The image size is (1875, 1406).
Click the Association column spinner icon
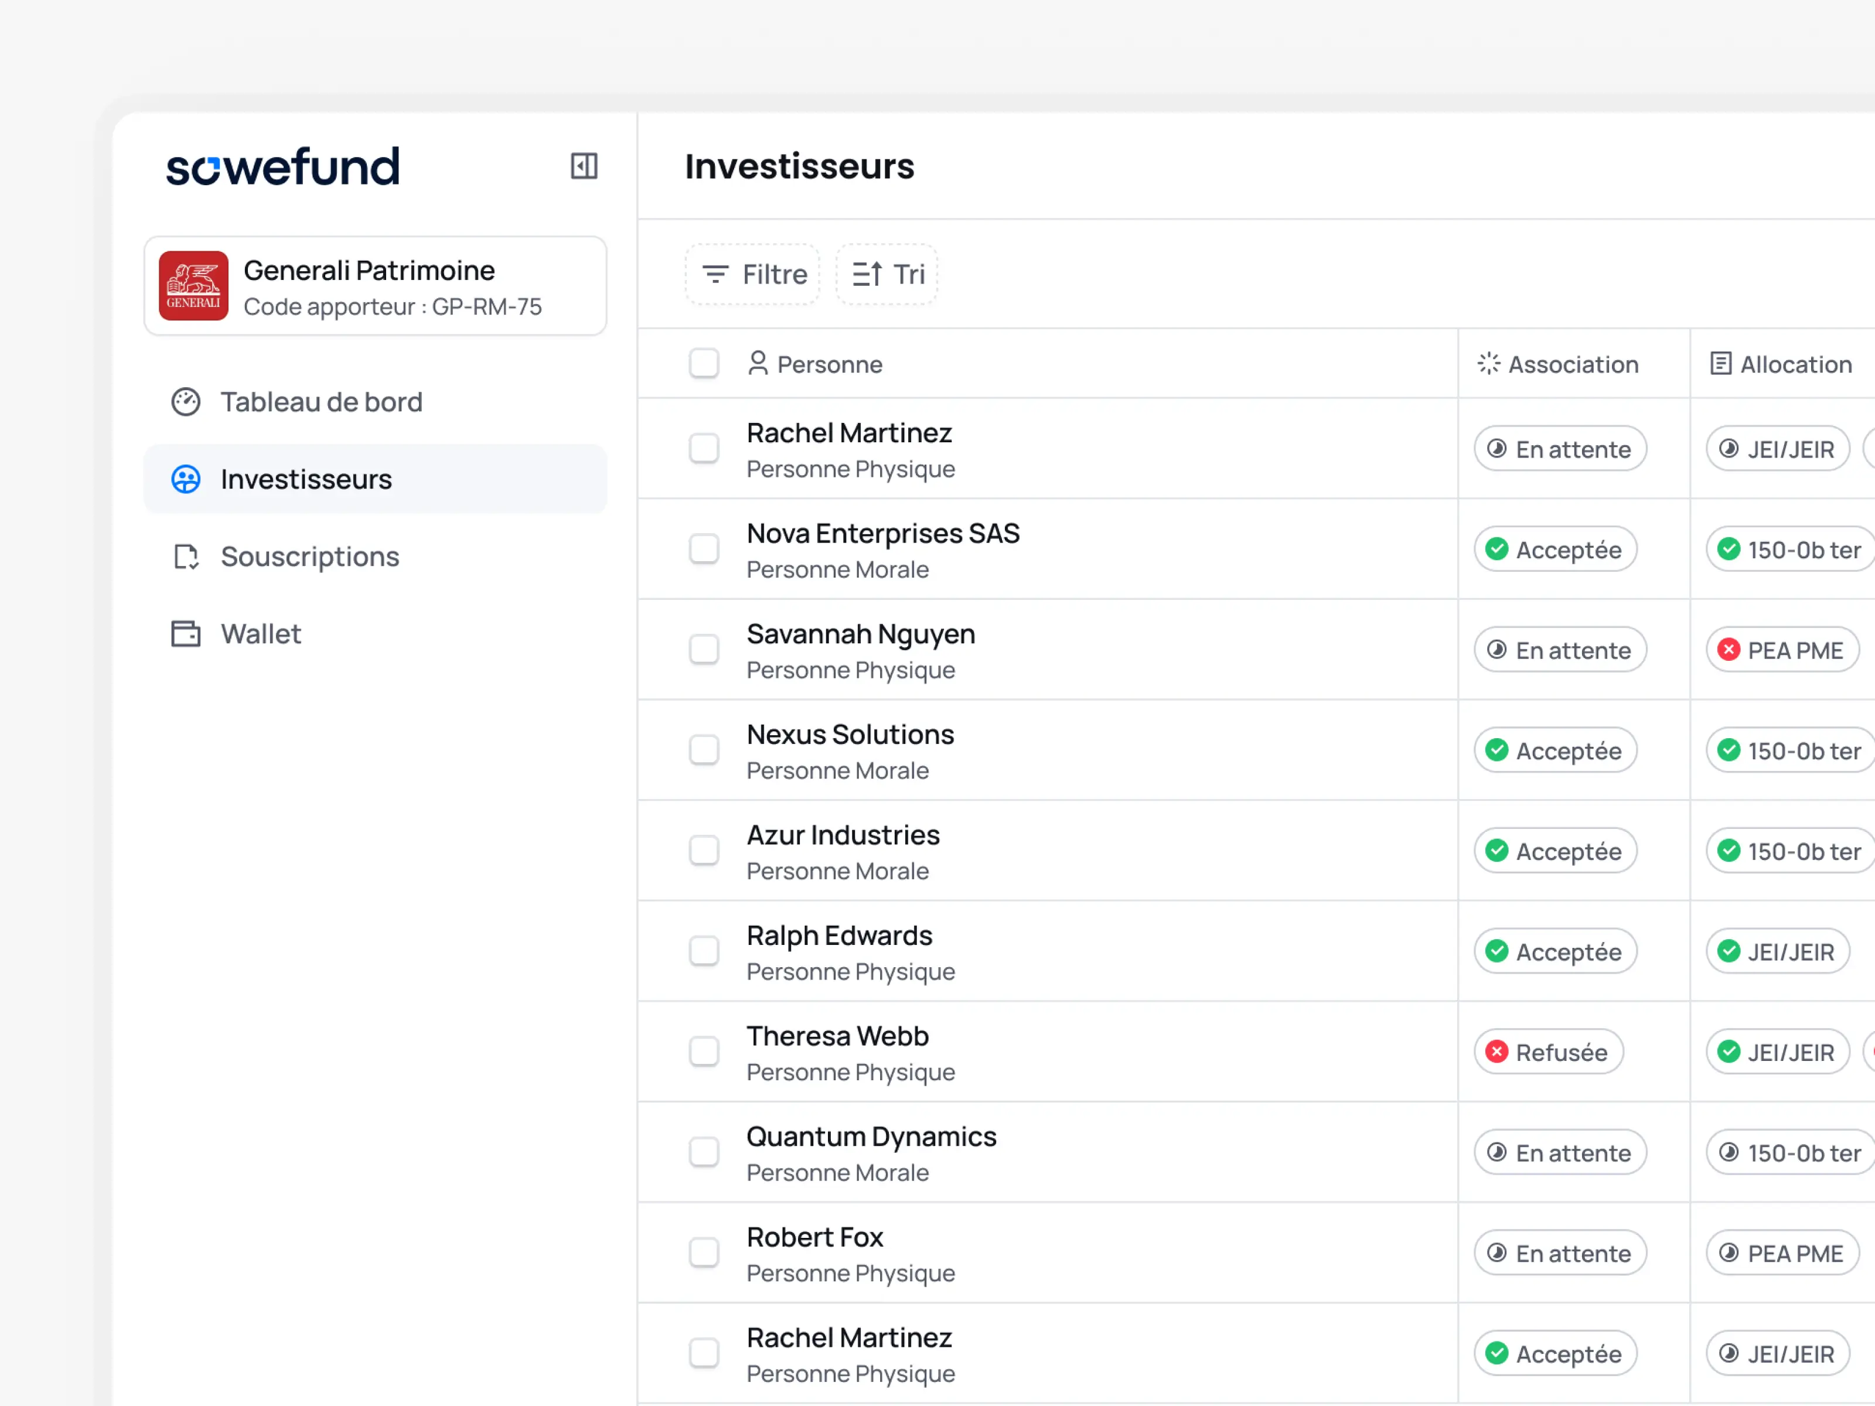tap(1489, 364)
